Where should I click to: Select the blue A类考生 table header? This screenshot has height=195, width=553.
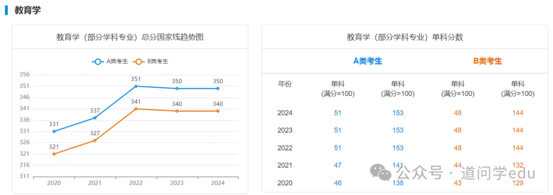tap(368, 61)
